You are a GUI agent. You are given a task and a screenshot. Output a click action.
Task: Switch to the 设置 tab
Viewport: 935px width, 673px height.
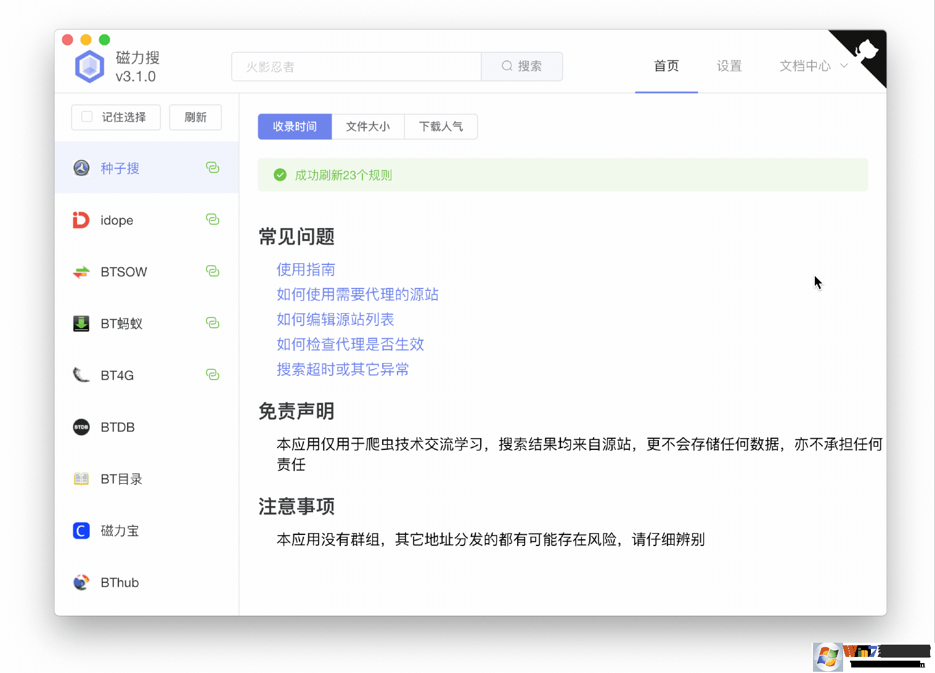729,66
